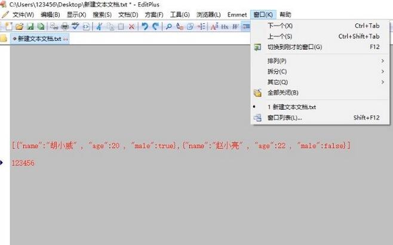Expand the 拆分(C) submenu
This screenshot has width=393, height=245.
click(x=277, y=72)
